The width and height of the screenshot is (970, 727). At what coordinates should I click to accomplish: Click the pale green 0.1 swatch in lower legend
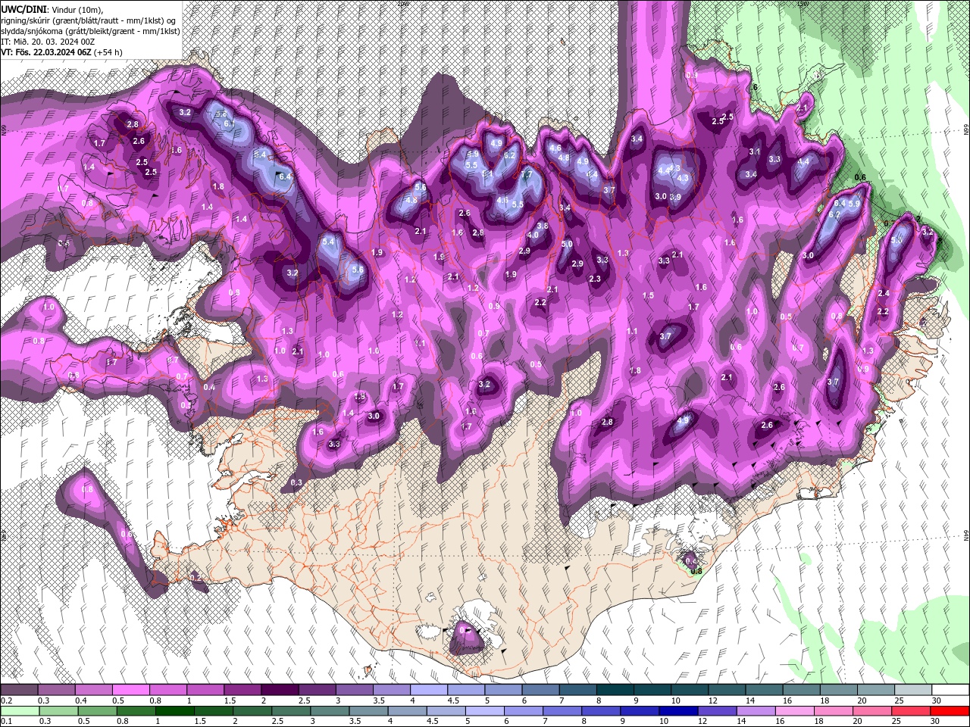19,711
